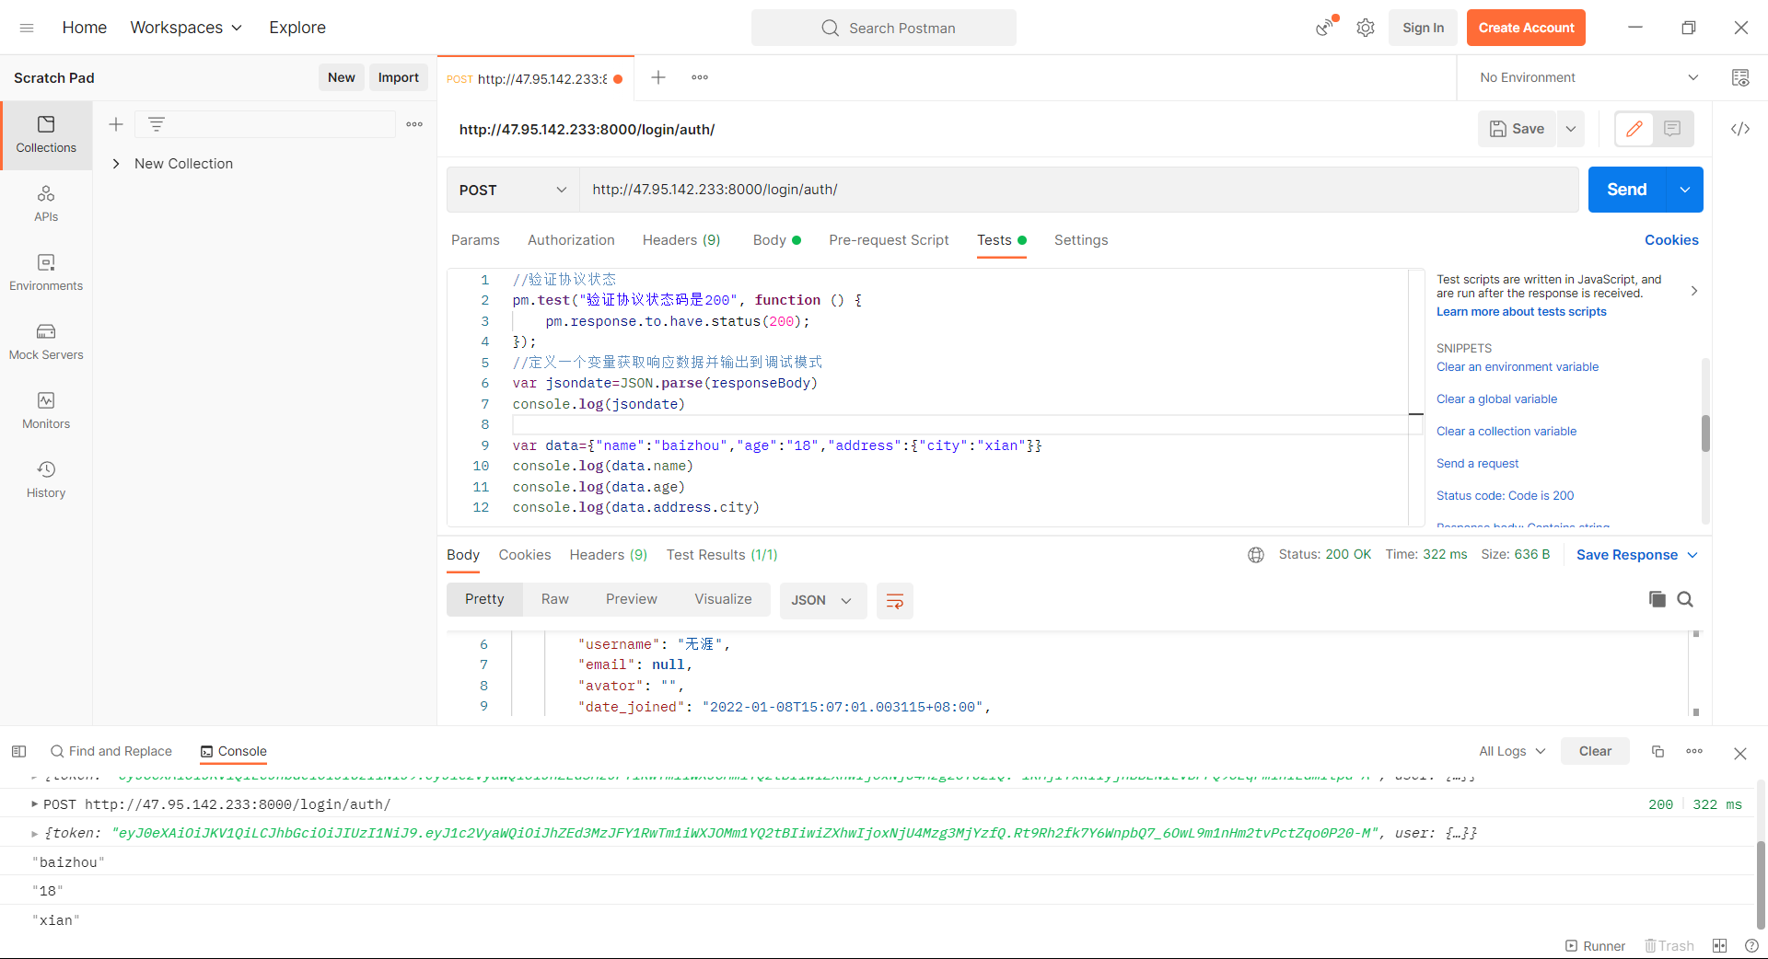Open the Headers (9) request tab
1768x959 pixels.
point(681,240)
